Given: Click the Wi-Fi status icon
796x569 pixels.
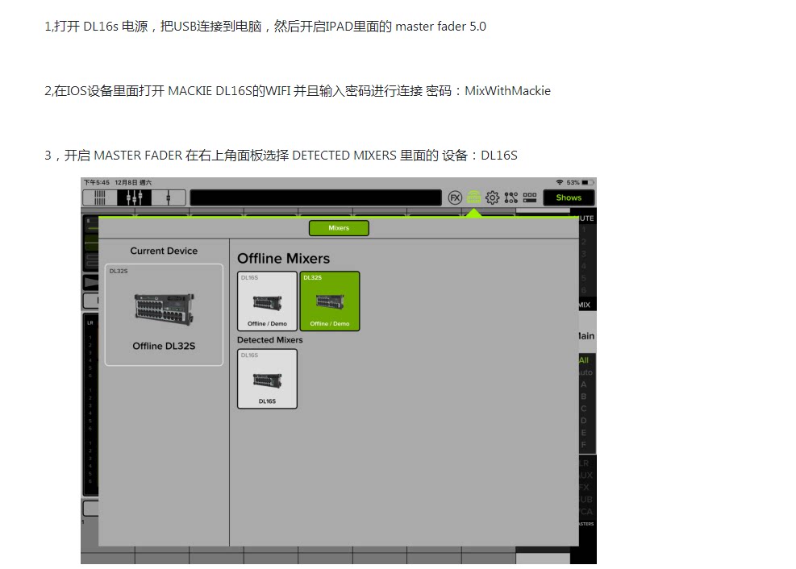Looking at the screenshot, I should point(560,182).
